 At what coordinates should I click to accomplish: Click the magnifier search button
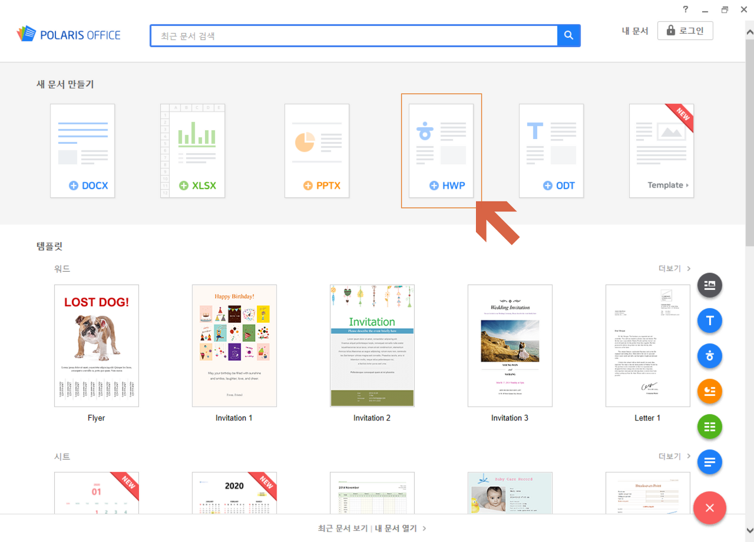click(568, 35)
